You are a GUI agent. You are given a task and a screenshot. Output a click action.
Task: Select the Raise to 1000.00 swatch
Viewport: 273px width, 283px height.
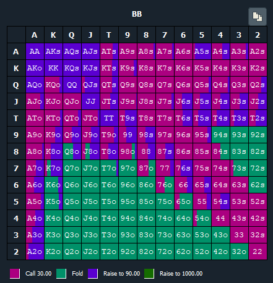pyautogui.click(x=149, y=274)
